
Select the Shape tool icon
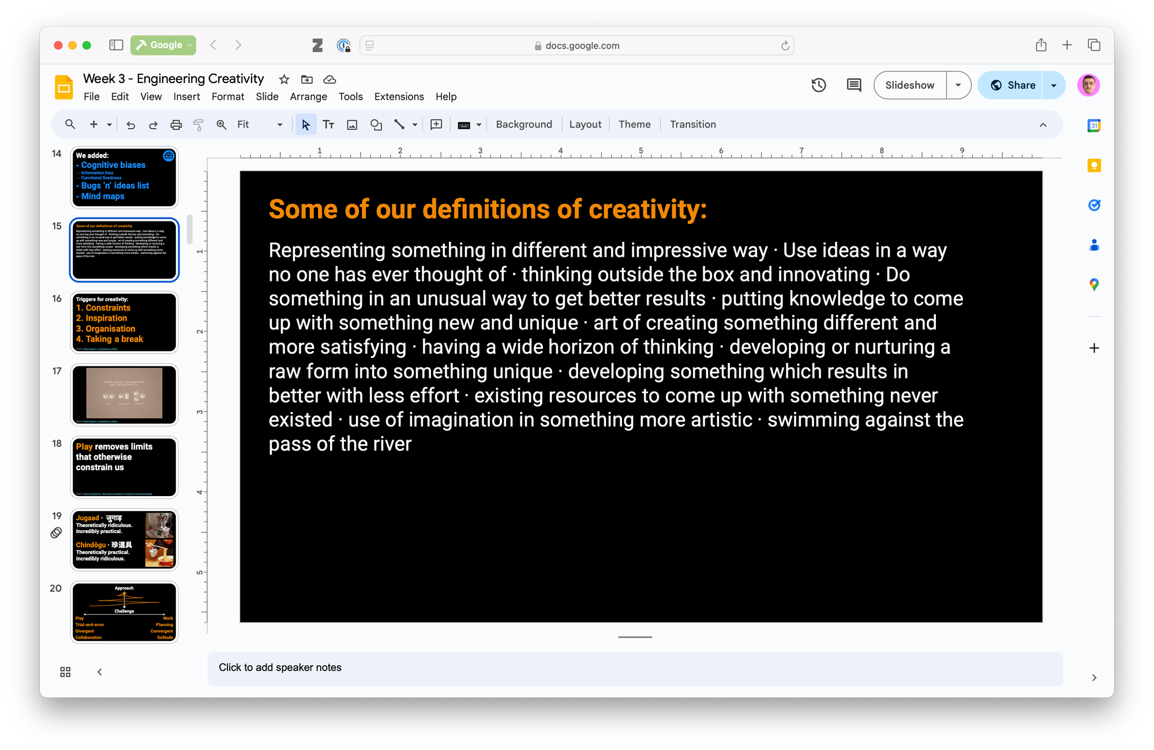pyautogui.click(x=376, y=125)
